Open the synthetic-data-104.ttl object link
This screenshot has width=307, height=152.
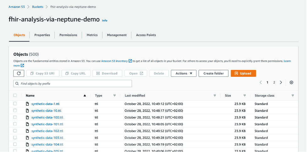[47, 144]
